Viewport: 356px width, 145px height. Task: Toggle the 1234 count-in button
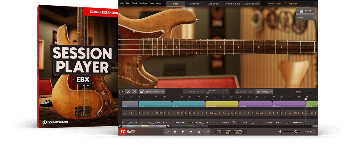tap(206, 131)
